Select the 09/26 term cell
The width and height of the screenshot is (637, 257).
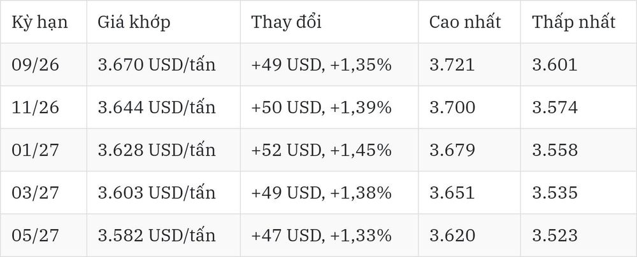click(x=43, y=64)
